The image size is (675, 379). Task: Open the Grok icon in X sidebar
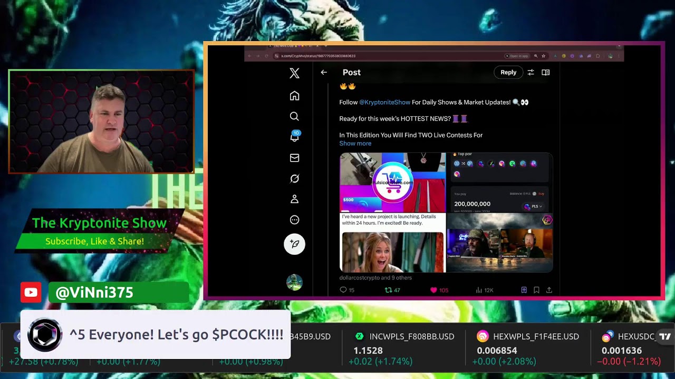pyautogui.click(x=294, y=179)
